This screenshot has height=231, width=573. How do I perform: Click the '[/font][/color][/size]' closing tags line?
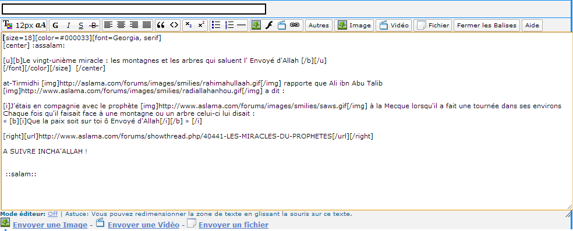(x=54, y=68)
